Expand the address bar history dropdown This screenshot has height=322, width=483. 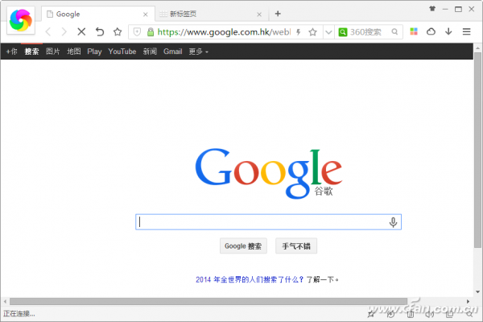pos(328,32)
